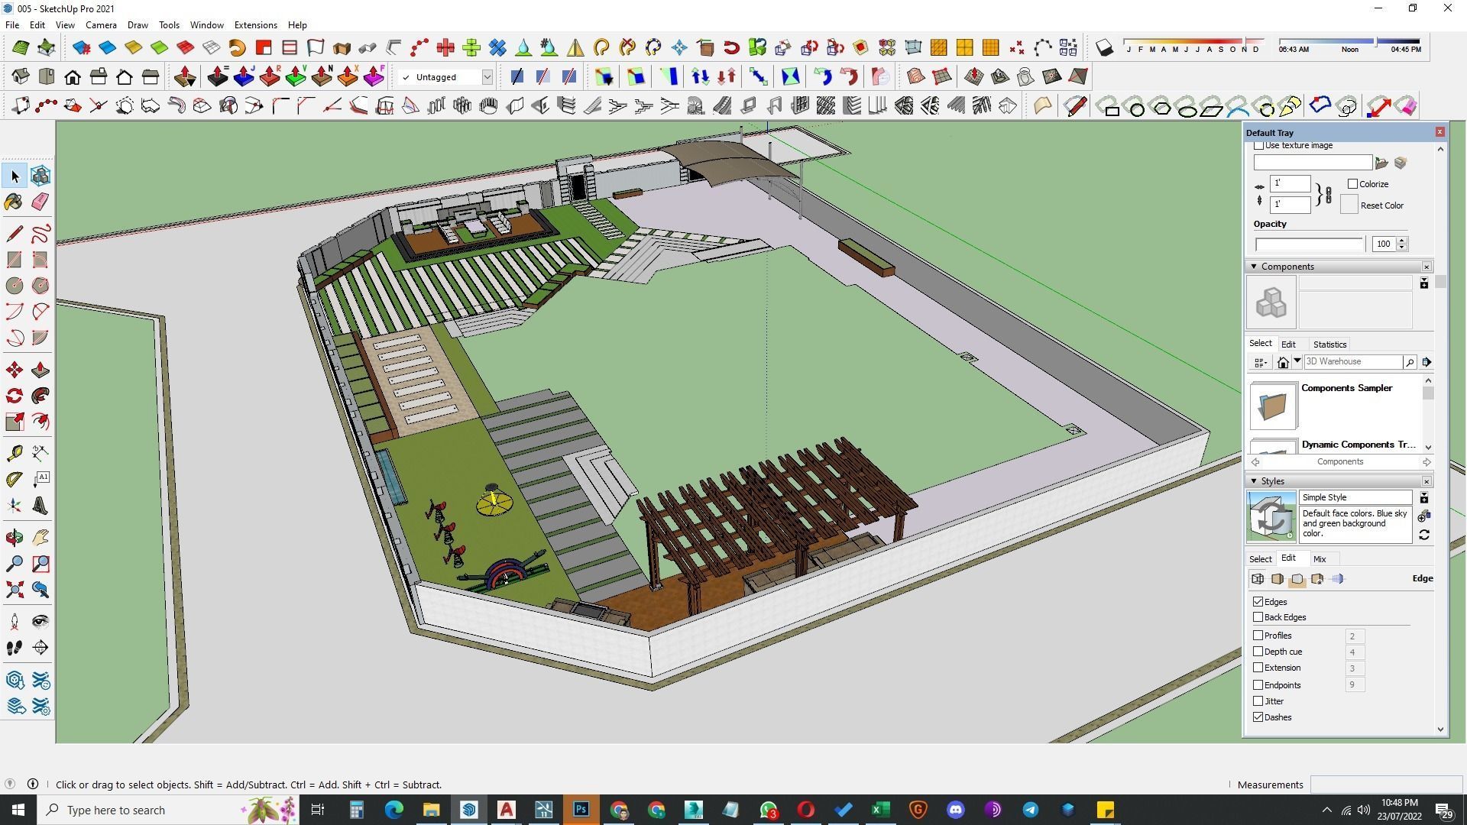The height and width of the screenshot is (825, 1467).
Task: Choose the pink Eraser tool
Action: [x=40, y=202]
